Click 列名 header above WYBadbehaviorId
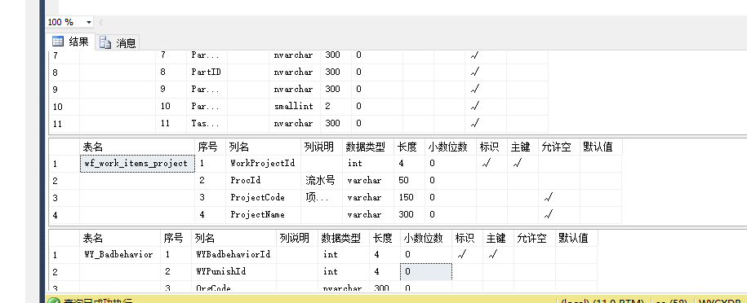Viewport: 747px width, 303px height. (233, 238)
